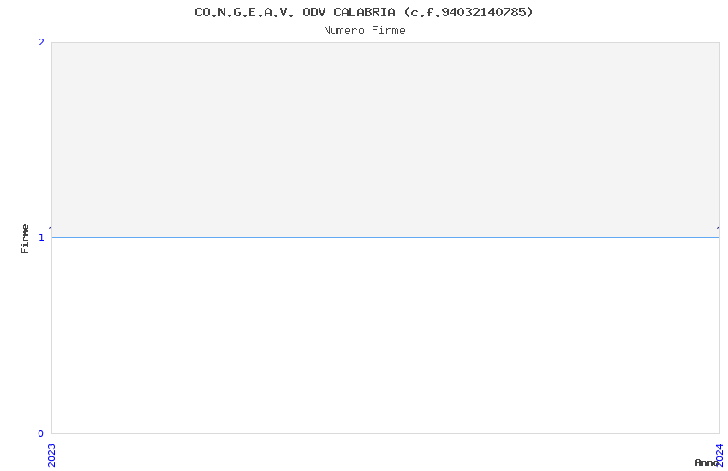Click the blue line near the 2023 end
Viewport: 728px width, 471px height.
(x=60, y=237)
